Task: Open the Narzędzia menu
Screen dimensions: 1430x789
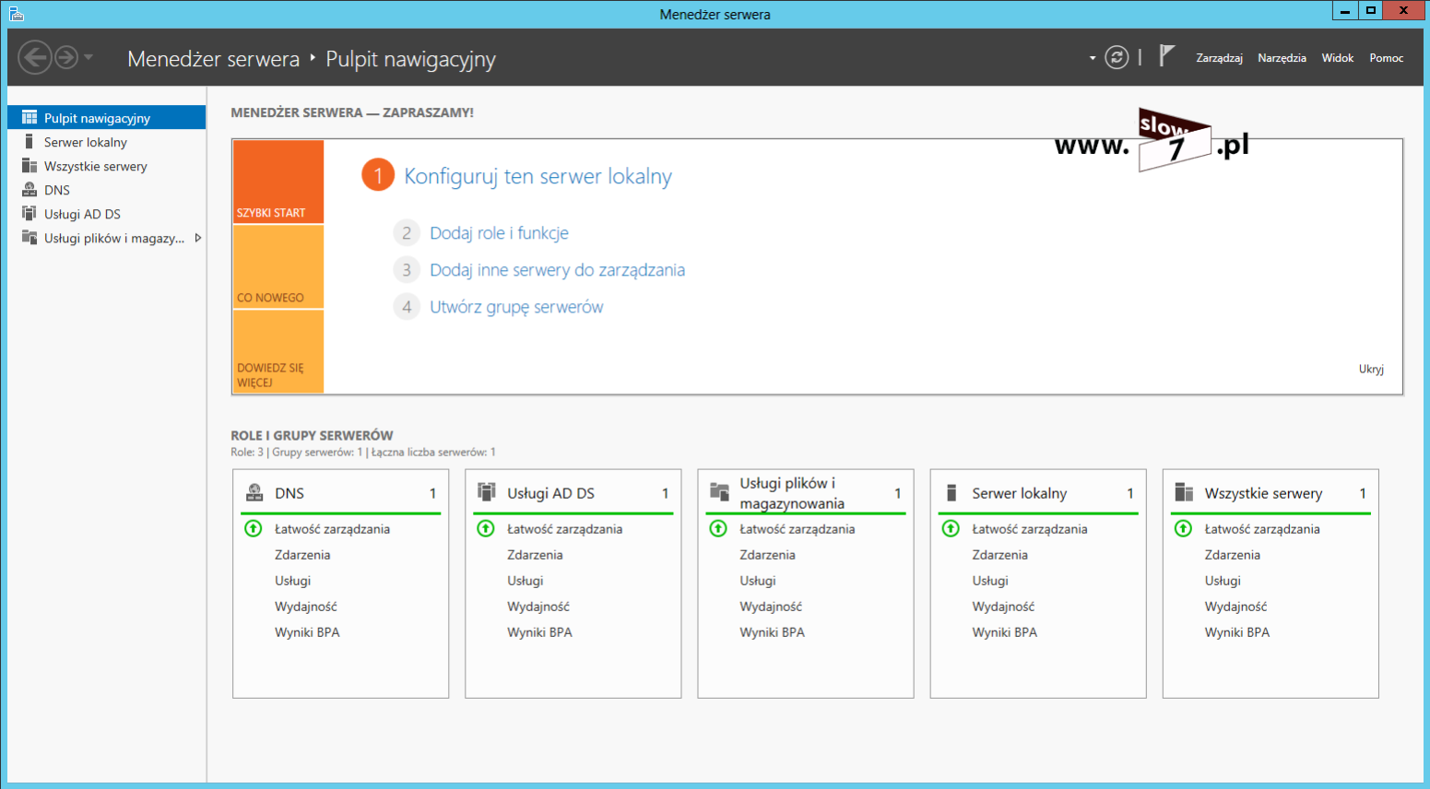Action: click(1282, 58)
